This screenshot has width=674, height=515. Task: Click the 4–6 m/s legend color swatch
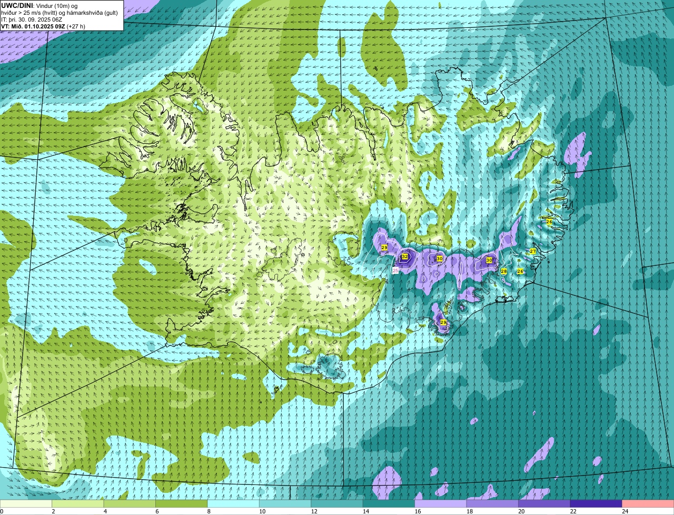130,503
